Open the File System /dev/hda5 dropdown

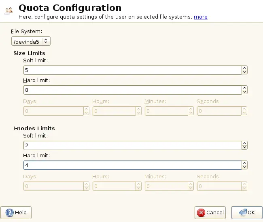(x=31, y=41)
